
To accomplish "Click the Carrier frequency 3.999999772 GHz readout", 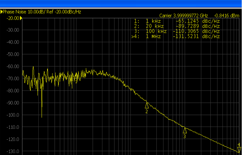I will (x=184, y=15).
